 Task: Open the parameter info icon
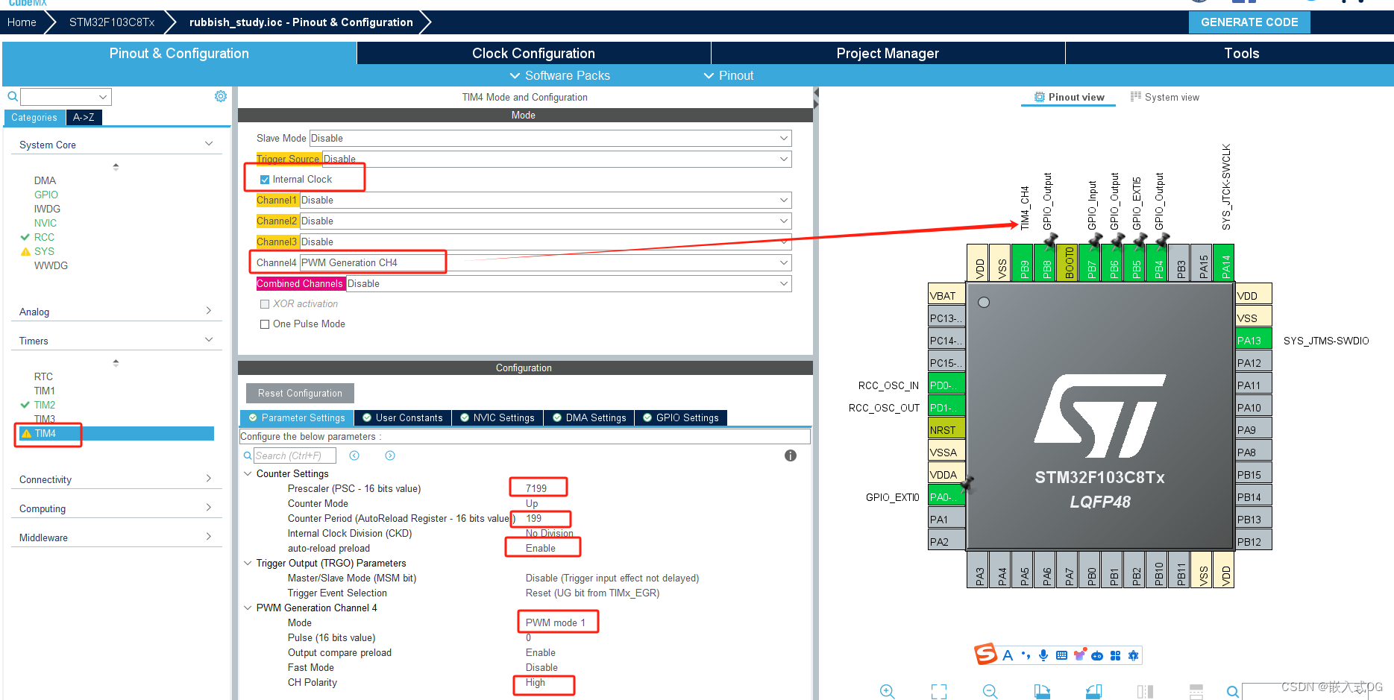point(791,455)
